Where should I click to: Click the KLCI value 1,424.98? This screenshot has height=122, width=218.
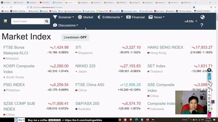pyautogui.click(x=61, y=47)
